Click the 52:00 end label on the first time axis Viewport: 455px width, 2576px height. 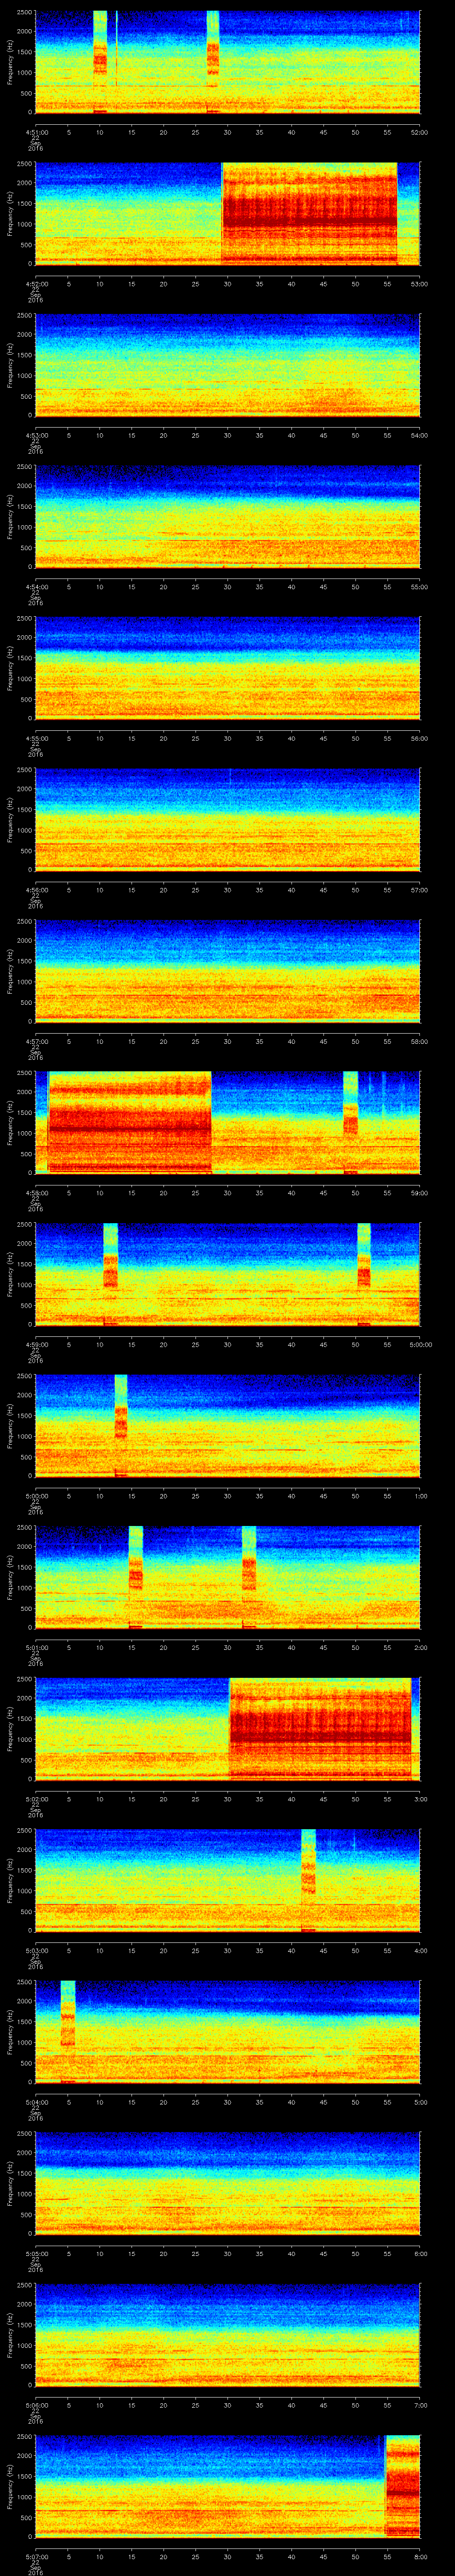tap(418, 132)
